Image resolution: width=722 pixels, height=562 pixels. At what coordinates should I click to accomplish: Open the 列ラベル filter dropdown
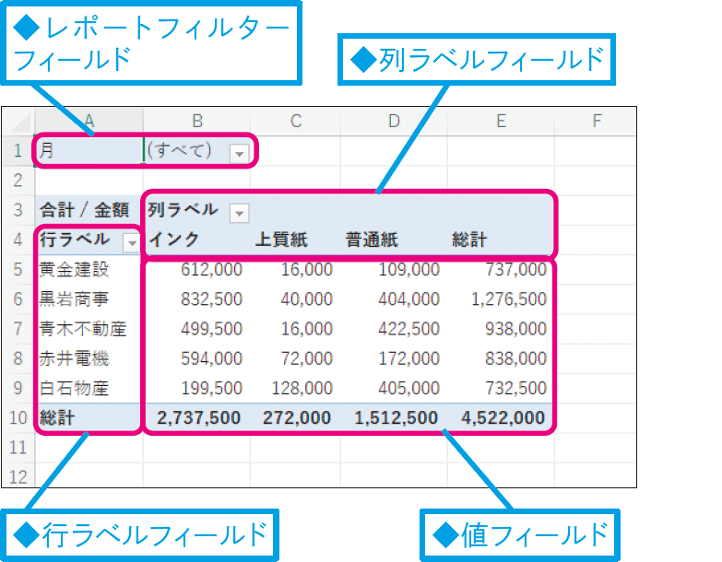click(x=239, y=213)
